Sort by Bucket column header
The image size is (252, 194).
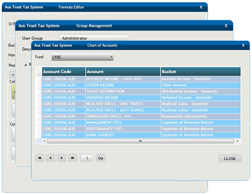click(201, 72)
